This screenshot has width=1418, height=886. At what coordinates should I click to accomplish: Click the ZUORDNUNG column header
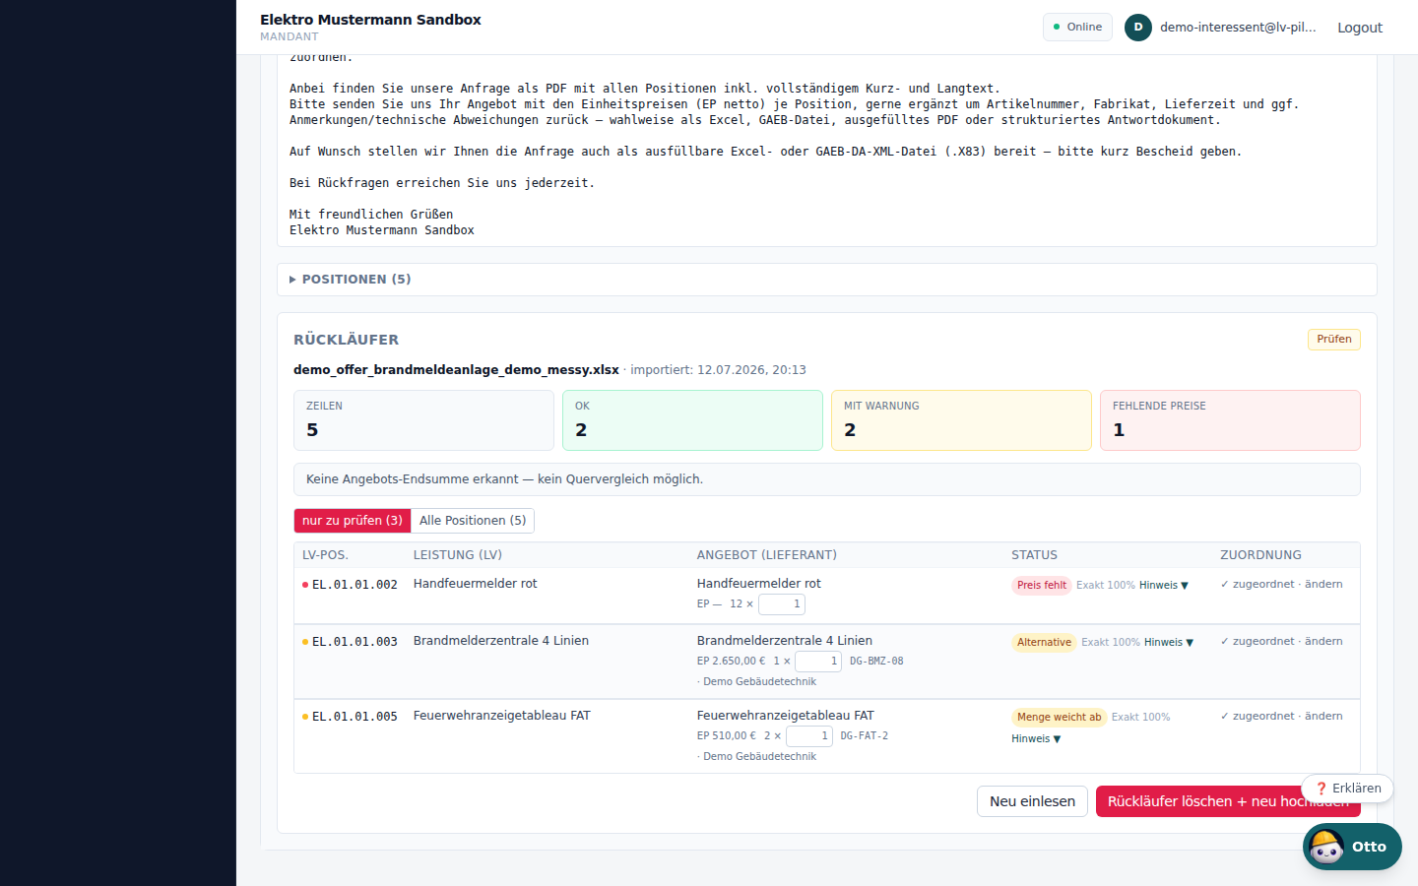pyautogui.click(x=1260, y=555)
